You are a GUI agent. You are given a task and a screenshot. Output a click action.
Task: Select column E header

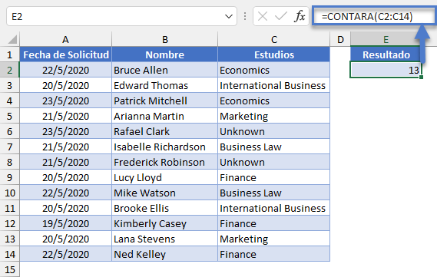[x=386, y=40]
